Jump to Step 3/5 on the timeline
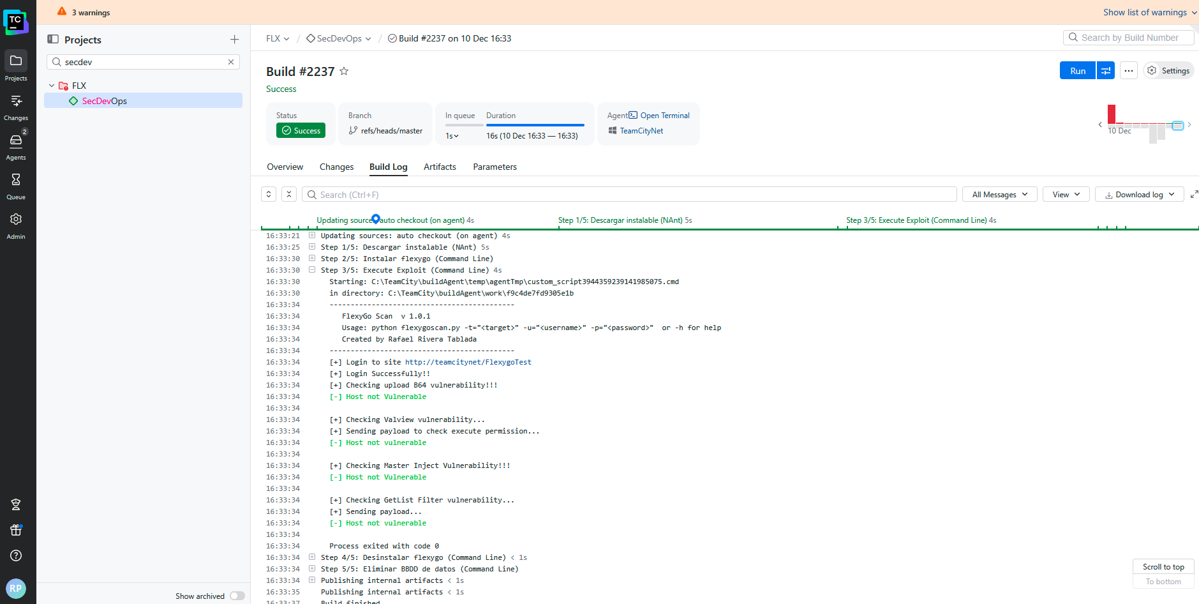This screenshot has height=604, width=1199. [x=921, y=220]
